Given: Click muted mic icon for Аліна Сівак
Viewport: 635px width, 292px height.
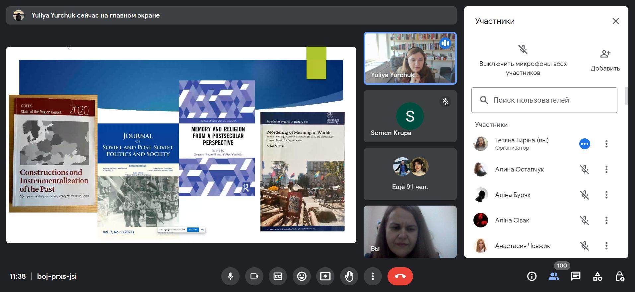Looking at the screenshot, I should [x=585, y=220].
